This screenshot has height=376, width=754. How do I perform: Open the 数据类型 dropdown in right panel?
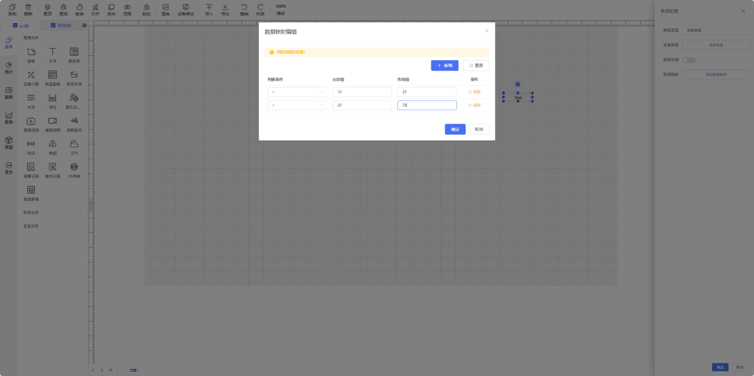pos(716,30)
